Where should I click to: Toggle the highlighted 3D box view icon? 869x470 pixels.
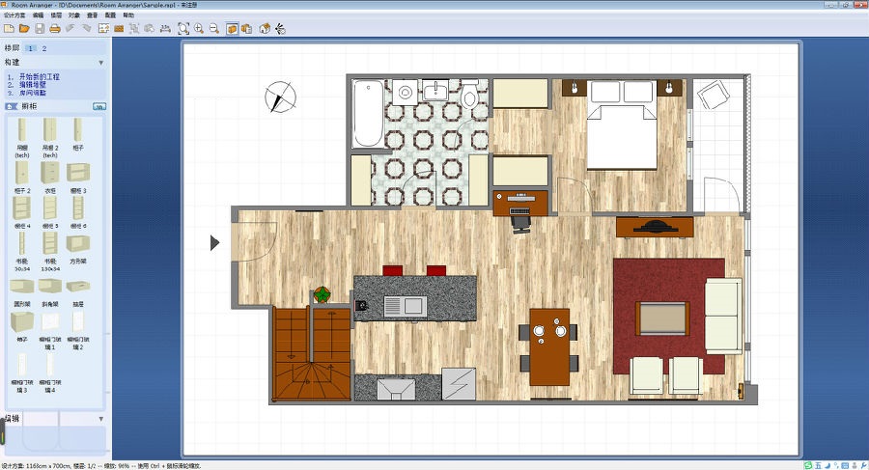point(232,28)
